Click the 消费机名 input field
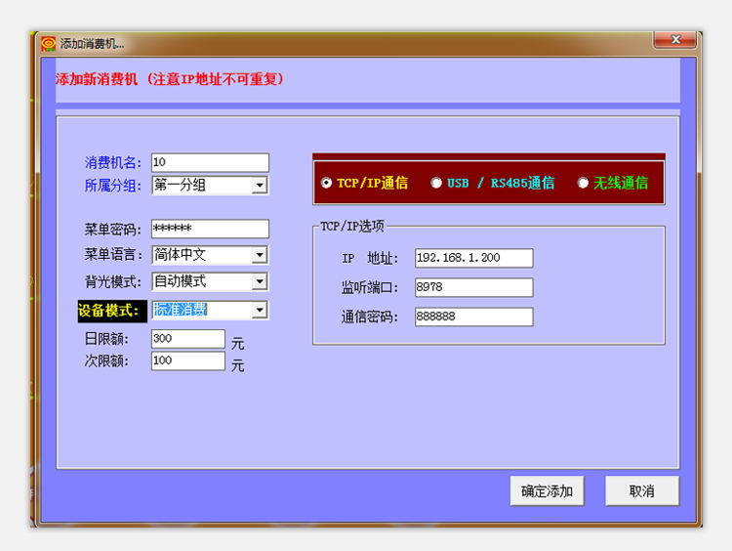 coord(210,162)
